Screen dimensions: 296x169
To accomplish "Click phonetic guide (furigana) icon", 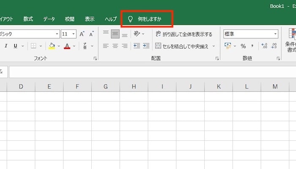I will 85,46.
